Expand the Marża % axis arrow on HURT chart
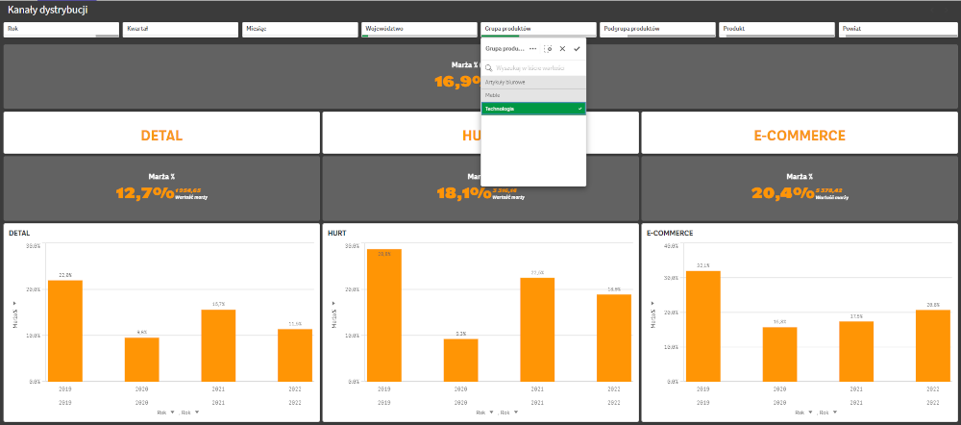Image resolution: width=961 pixels, height=425 pixels. 333,302
